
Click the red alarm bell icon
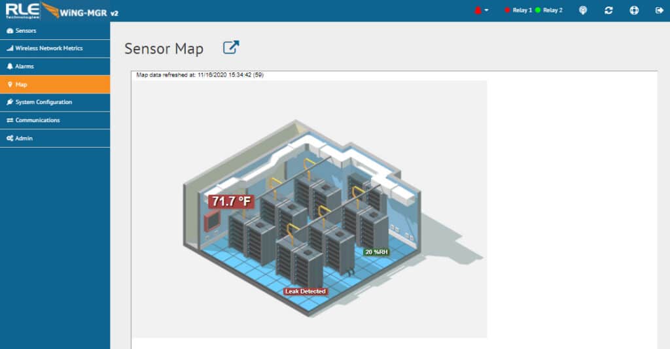point(478,10)
